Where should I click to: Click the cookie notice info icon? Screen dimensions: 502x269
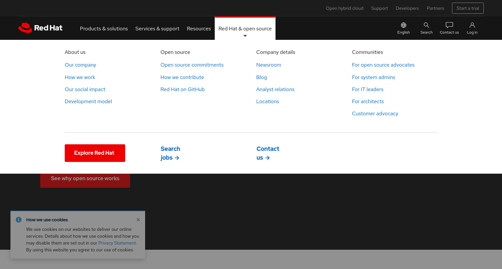point(19,220)
